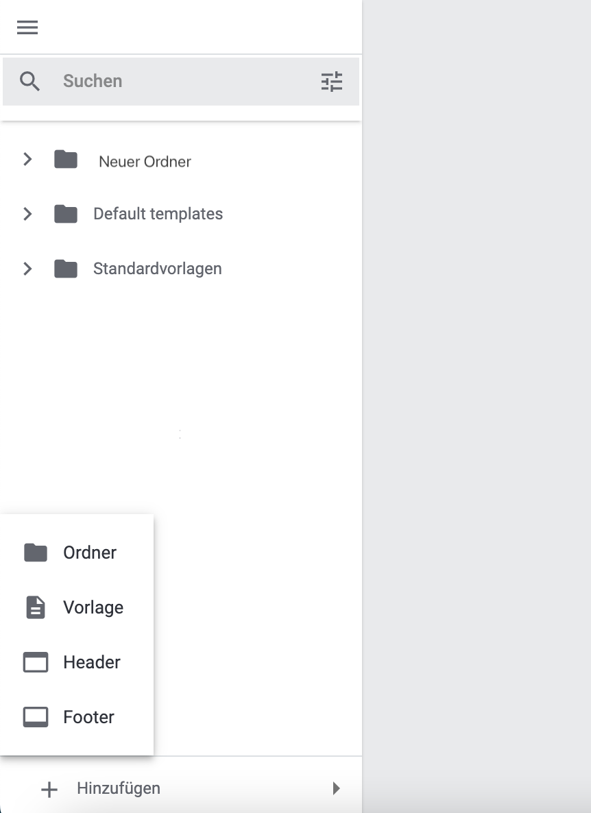Open the search filter options icon
The image size is (591, 813).
pyautogui.click(x=332, y=82)
